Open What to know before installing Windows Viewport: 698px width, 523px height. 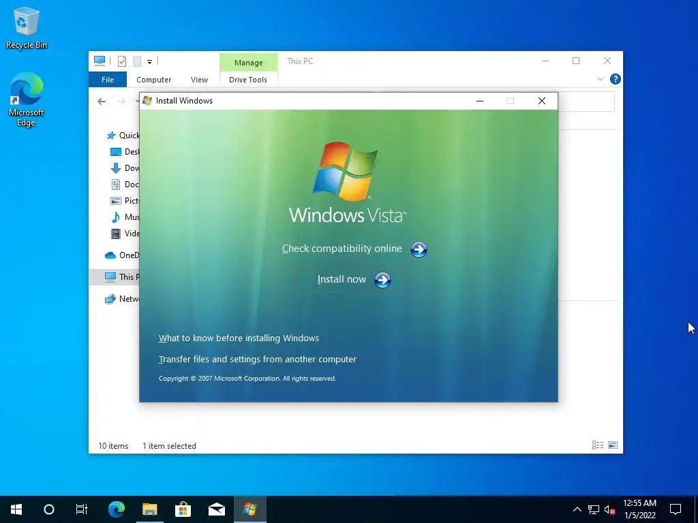239,338
